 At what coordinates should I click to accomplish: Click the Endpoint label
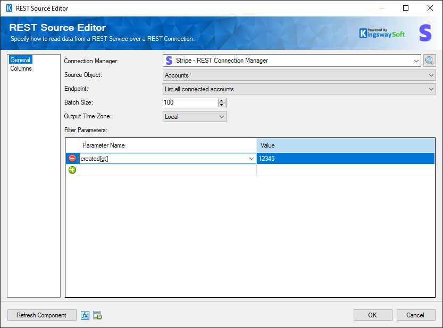76,89
